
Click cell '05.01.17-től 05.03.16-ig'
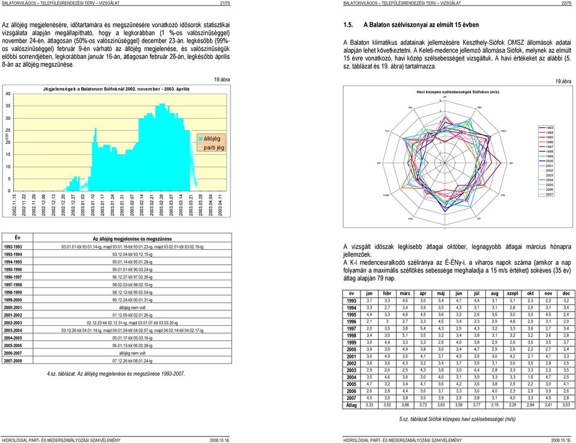pyautogui.click(x=132, y=338)
